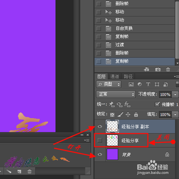Show the hidden 经验分享 layer
The image size is (179, 179).
(x=100, y=140)
